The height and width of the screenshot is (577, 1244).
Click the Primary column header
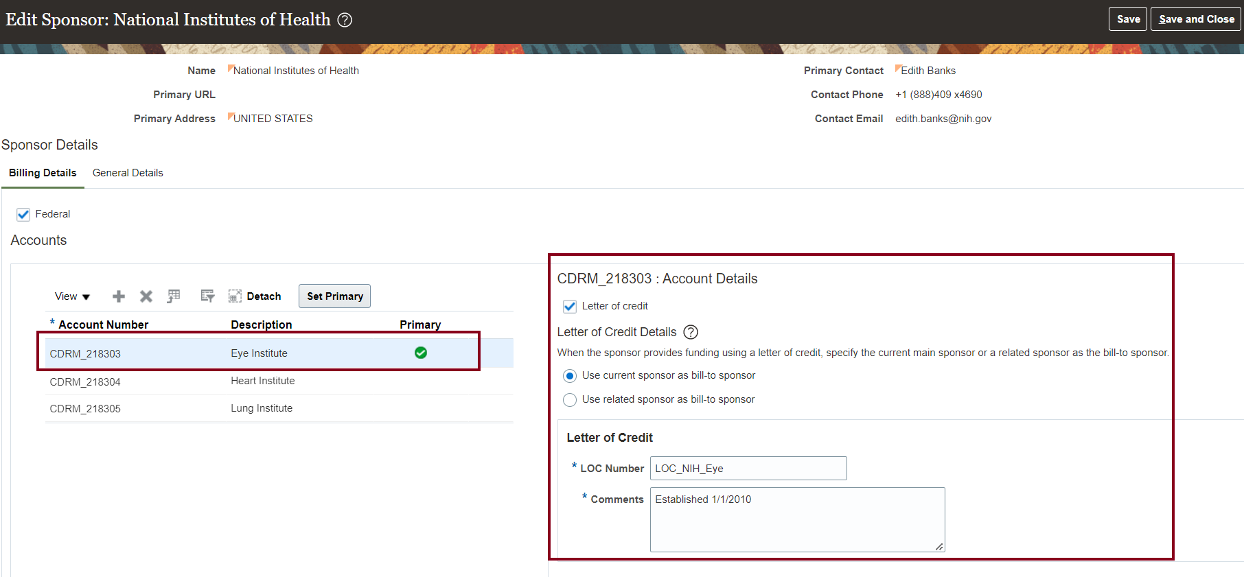click(x=420, y=325)
